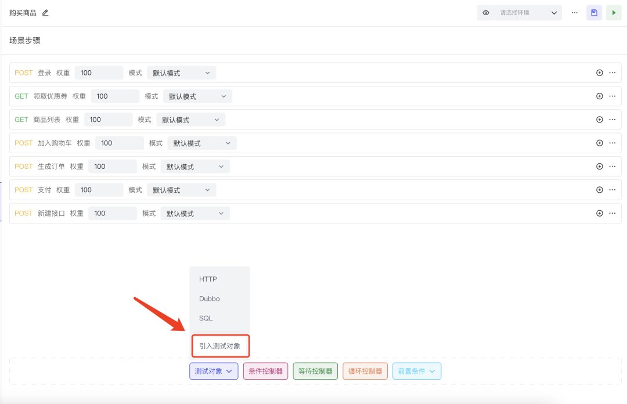Click the weight field of 领取优惠券 step
Screen dimensions: 627x404
coord(115,96)
